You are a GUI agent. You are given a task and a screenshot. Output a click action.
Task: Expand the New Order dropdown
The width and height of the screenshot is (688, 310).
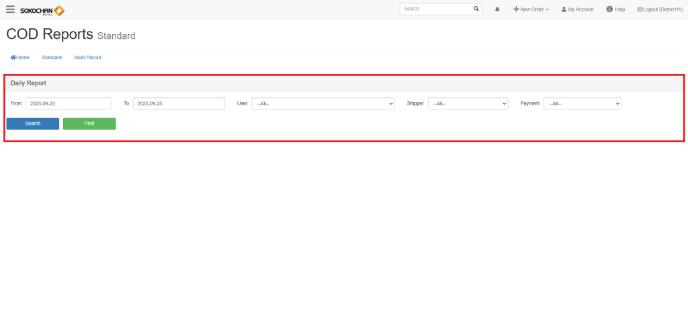coord(531,9)
